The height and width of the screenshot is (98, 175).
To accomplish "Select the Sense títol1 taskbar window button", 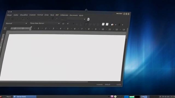I will pos(25,97).
